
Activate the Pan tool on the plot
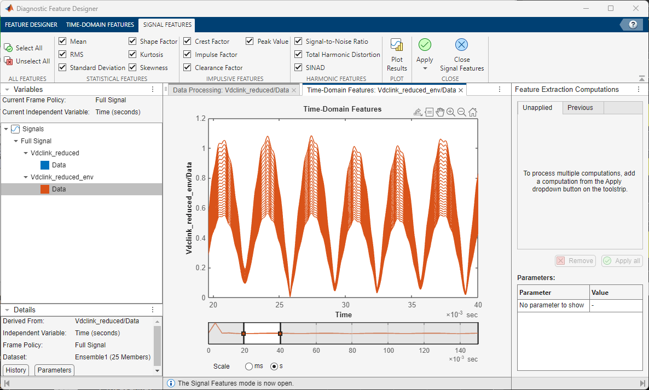pyautogui.click(x=440, y=112)
